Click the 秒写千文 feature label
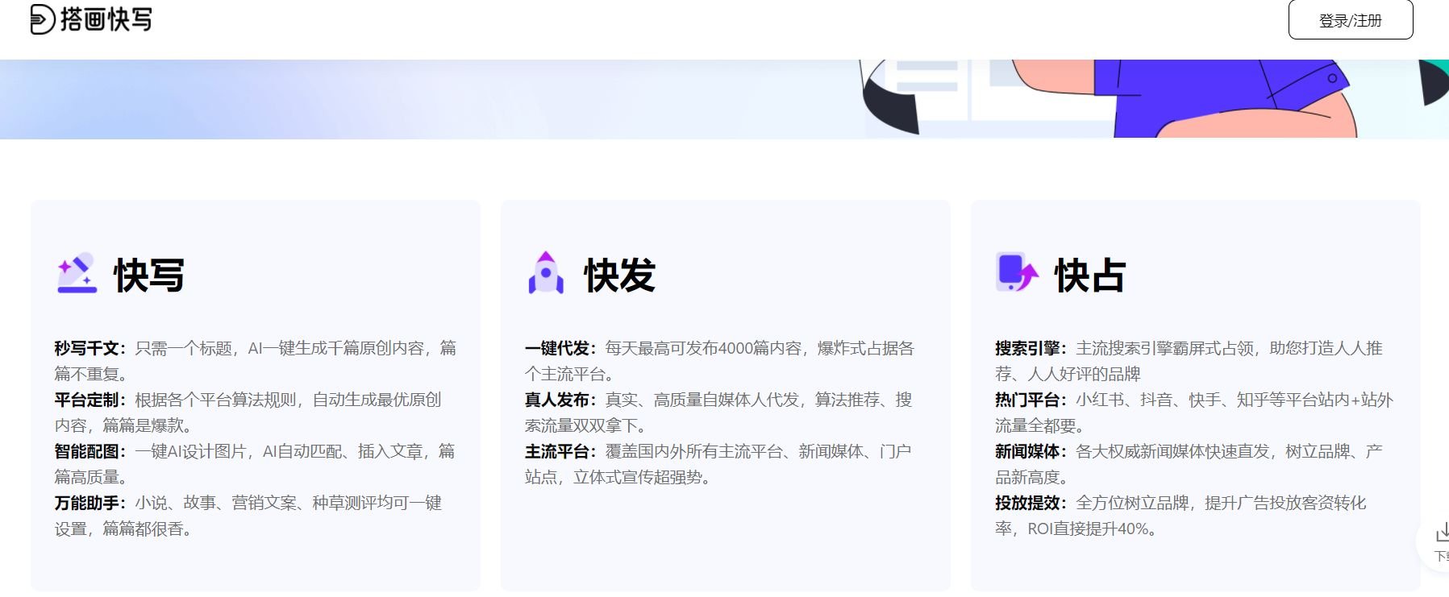Viewport: 1449px width, 597px height. [x=87, y=348]
